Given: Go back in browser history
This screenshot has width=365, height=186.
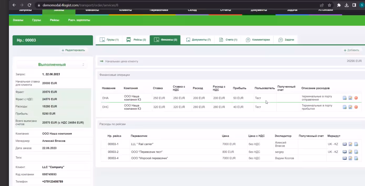Looking at the screenshot, I should [14, 5].
